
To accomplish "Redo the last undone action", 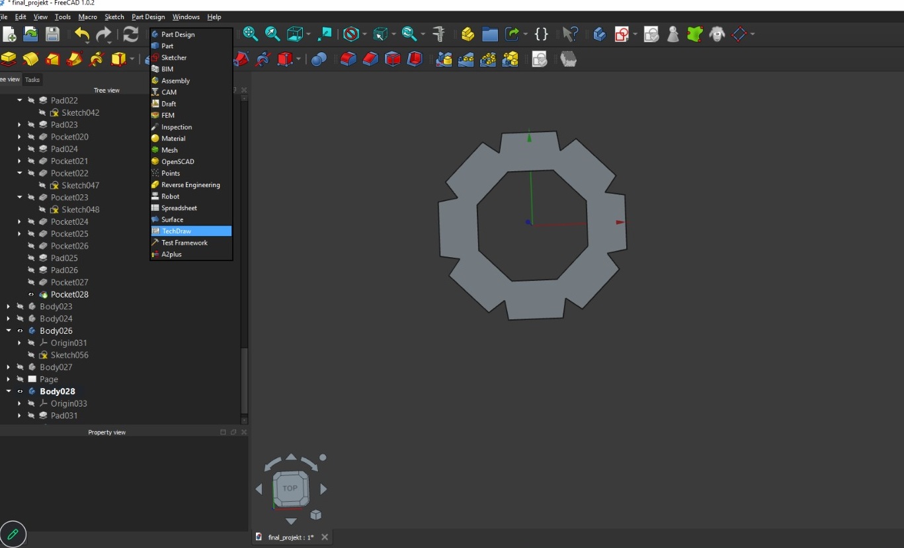I will (x=104, y=34).
